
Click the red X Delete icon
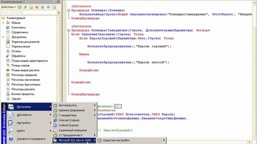click(x=37, y=7)
